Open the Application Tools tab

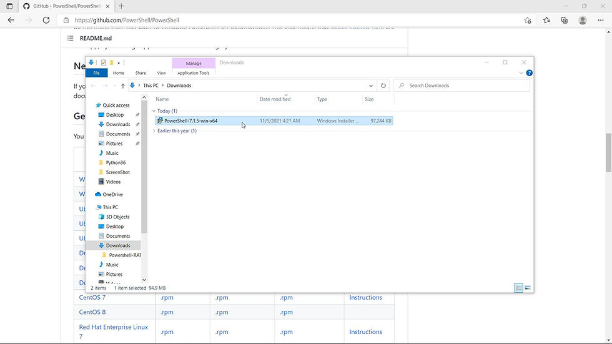coord(193,73)
